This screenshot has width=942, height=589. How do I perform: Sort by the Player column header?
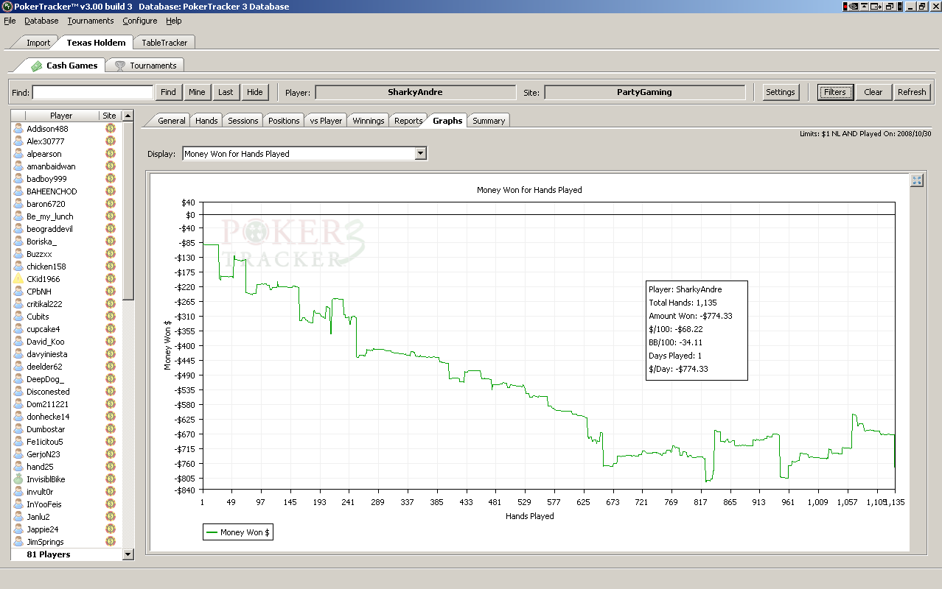(62, 116)
